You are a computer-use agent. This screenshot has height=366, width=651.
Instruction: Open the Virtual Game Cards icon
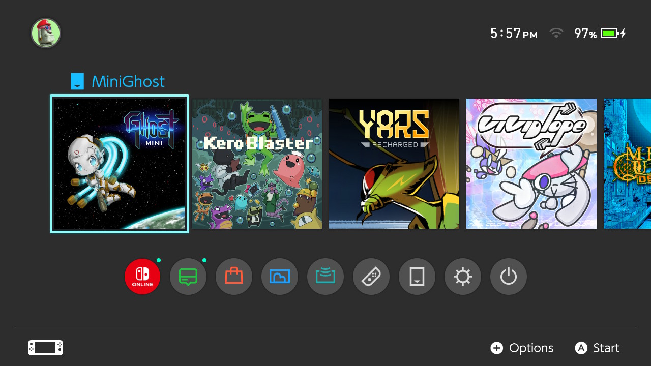pyautogui.click(x=417, y=277)
